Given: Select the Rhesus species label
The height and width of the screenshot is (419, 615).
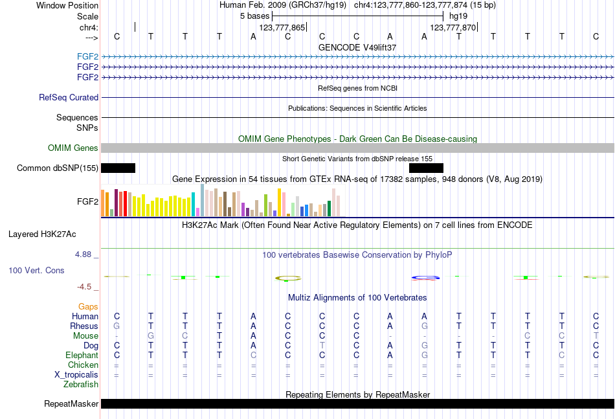Looking at the screenshot, I should tap(84, 326).
